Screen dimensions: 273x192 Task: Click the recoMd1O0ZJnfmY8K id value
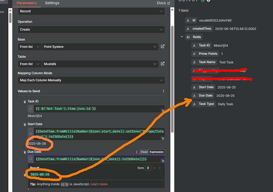215,21
